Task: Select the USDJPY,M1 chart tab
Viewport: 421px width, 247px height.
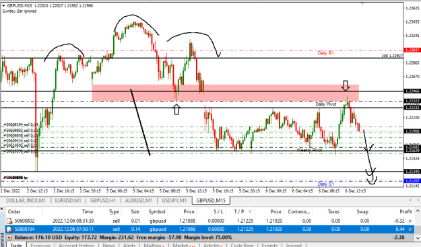Action: [x=174, y=201]
